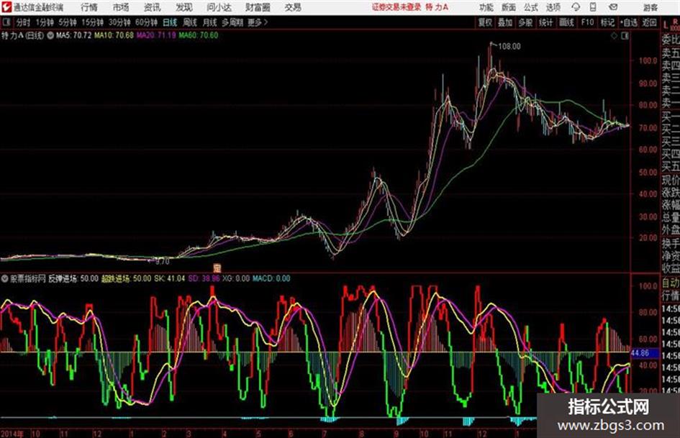Viewport: 680px width, 438px height.
Task: Switch to 分时 chart period
Action: [23, 22]
